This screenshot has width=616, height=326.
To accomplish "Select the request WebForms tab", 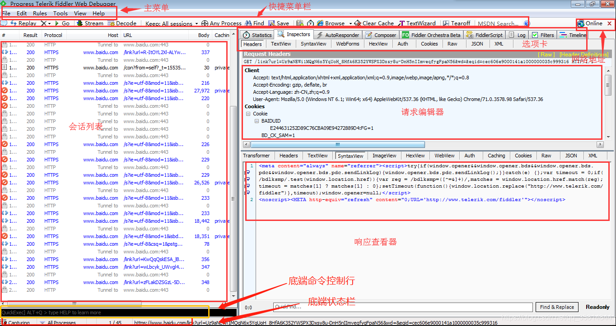I will pos(348,44).
